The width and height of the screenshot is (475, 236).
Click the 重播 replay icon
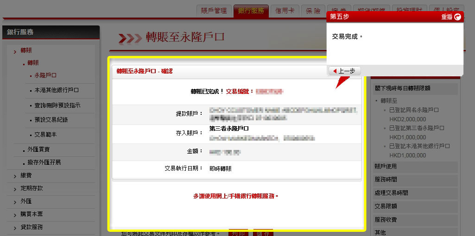coord(458,17)
